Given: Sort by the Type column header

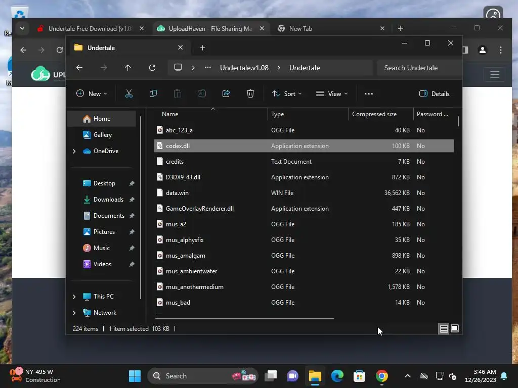Looking at the screenshot, I should 308,114.
